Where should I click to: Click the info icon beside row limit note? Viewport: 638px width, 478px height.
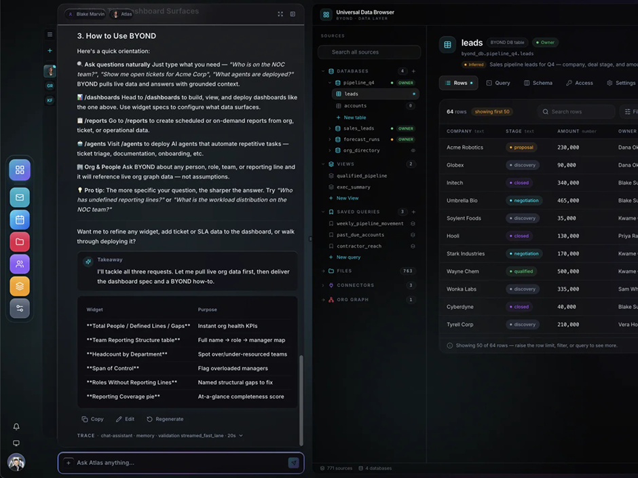click(x=449, y=346)
